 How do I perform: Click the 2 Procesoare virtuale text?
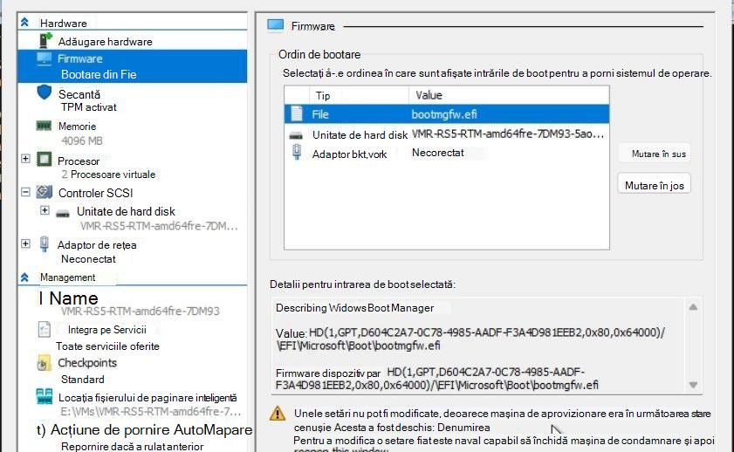(108, 174)
